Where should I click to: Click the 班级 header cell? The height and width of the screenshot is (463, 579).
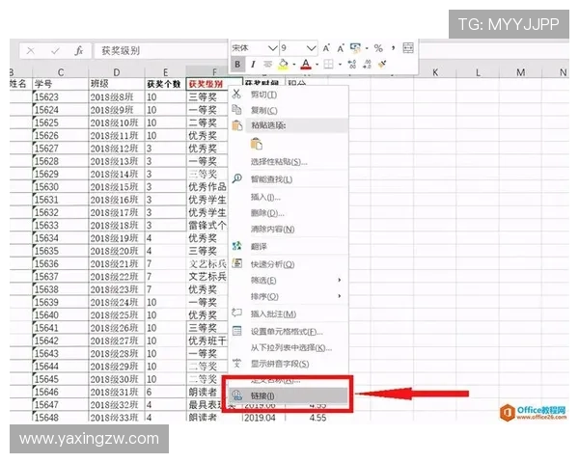coord(117,84)
